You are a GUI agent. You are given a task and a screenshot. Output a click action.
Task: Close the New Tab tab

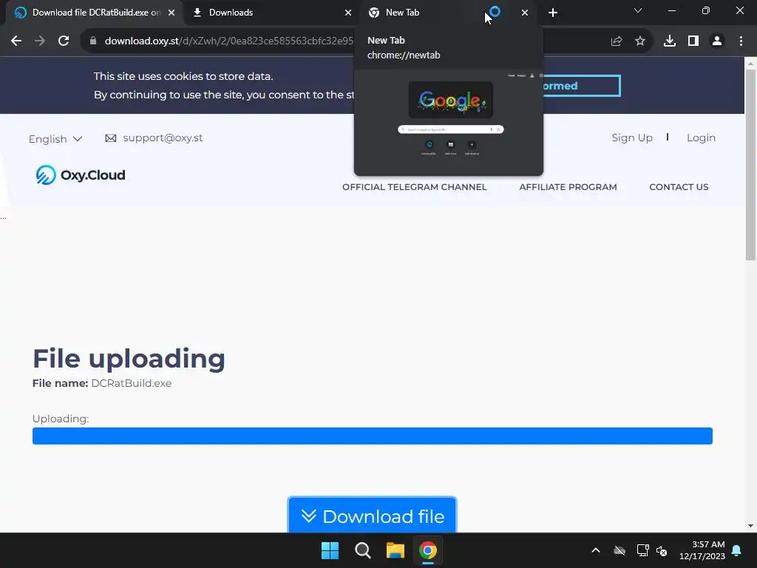(x=525, y=13)
